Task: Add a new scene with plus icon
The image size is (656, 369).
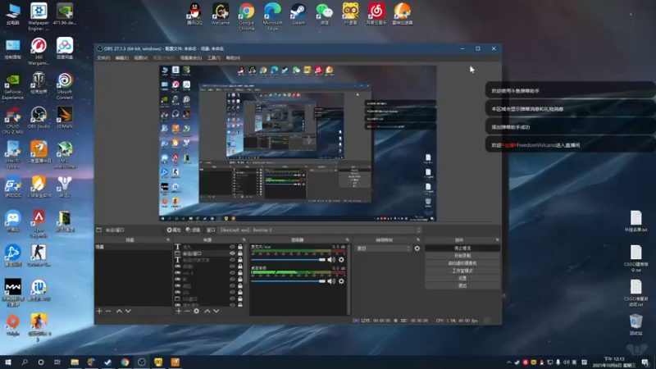Action: click(x=99, y=311)
